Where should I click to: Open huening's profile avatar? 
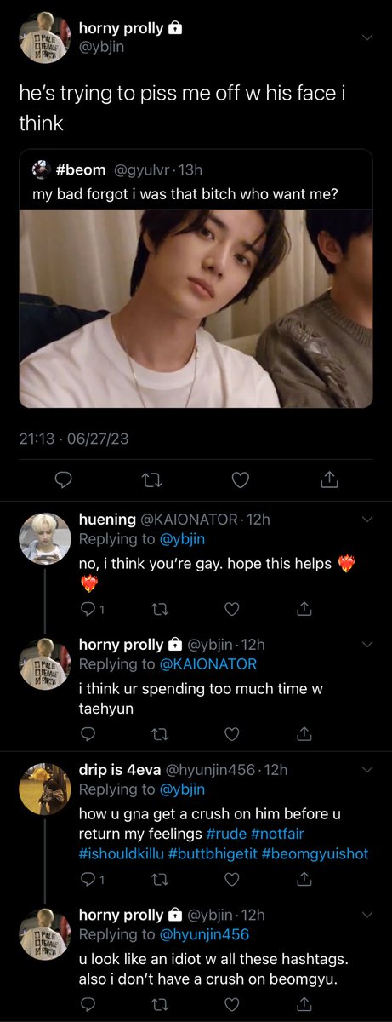pyautogui.click(x=44, y=538)
